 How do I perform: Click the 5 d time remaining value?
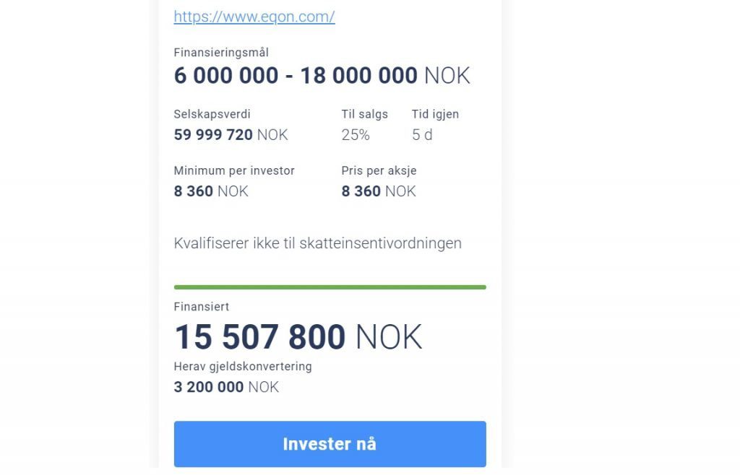click(x=422, y=135)
